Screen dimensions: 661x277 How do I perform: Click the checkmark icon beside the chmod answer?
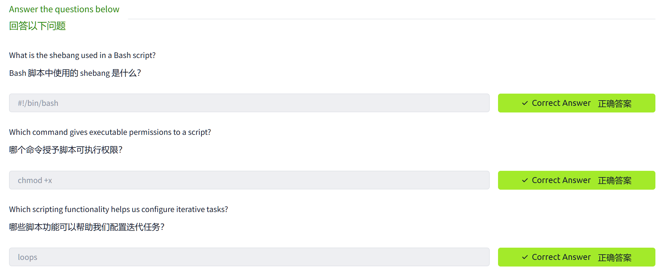[x=525, y=180]
